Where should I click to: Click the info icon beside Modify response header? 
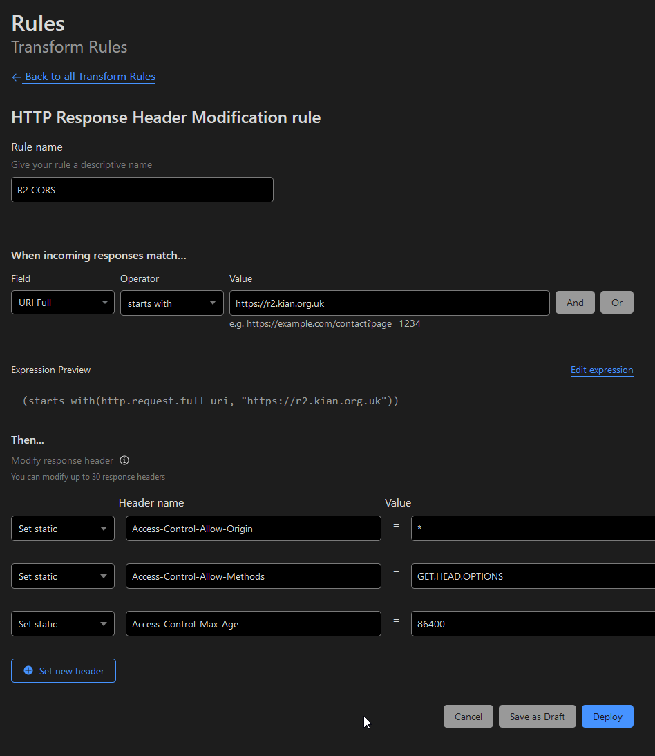[x=124, y=460]
